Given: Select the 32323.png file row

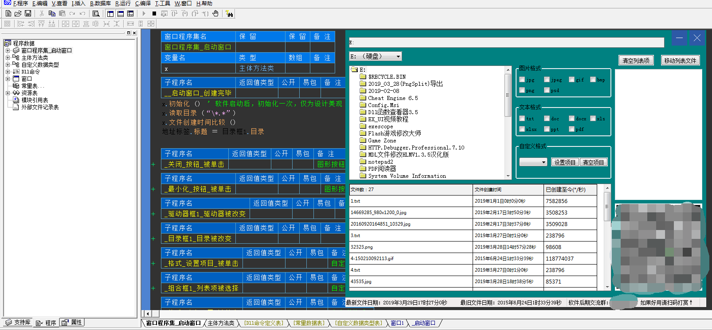Looking at the screenshot, I should pyautogui.click(x=473, y=247).
